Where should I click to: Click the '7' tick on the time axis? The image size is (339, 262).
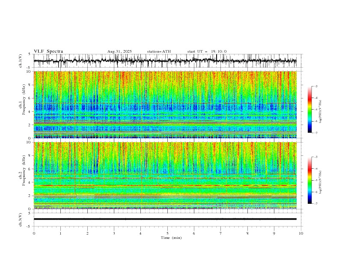tap(221, 233)
